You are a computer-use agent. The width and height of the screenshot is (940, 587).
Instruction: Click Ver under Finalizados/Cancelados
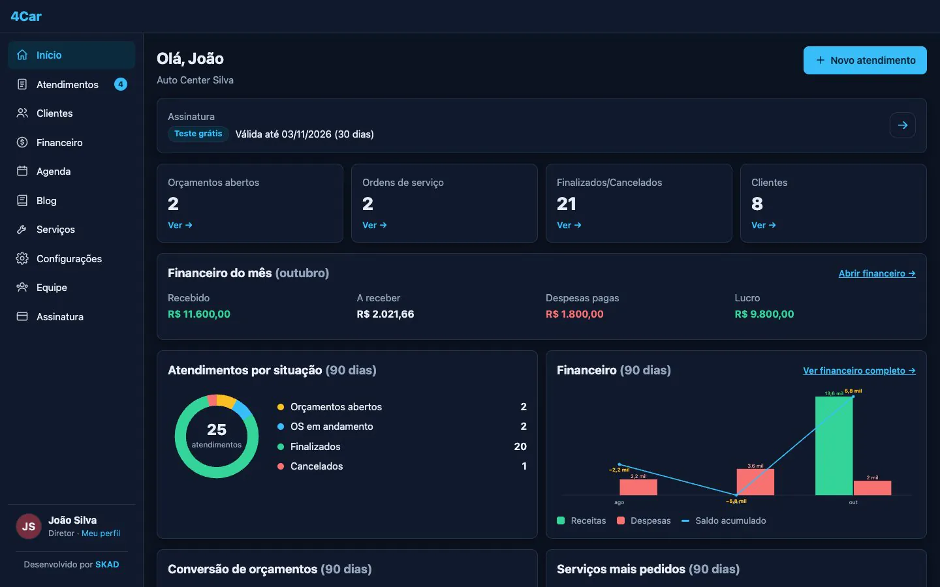[569, 225]
